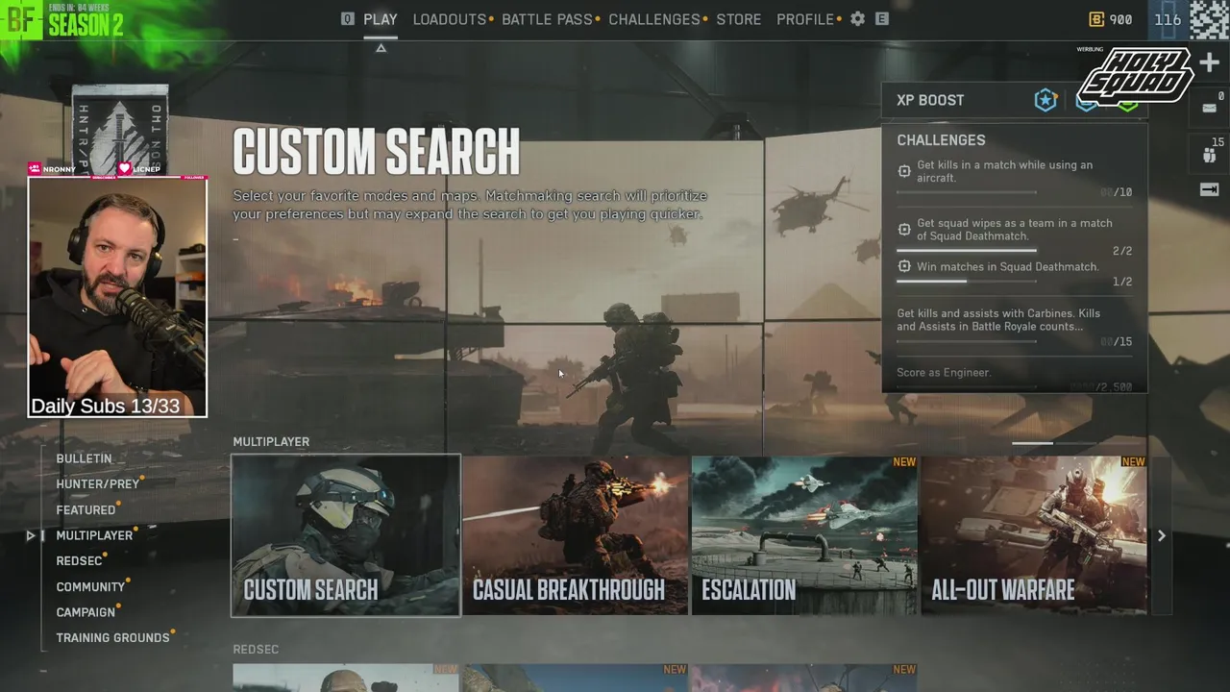The width and height of the screenshot is (1230, 692).
Task: Open Campaign from the sidebar
Action: pyautogui.click(x=86, y=612)
